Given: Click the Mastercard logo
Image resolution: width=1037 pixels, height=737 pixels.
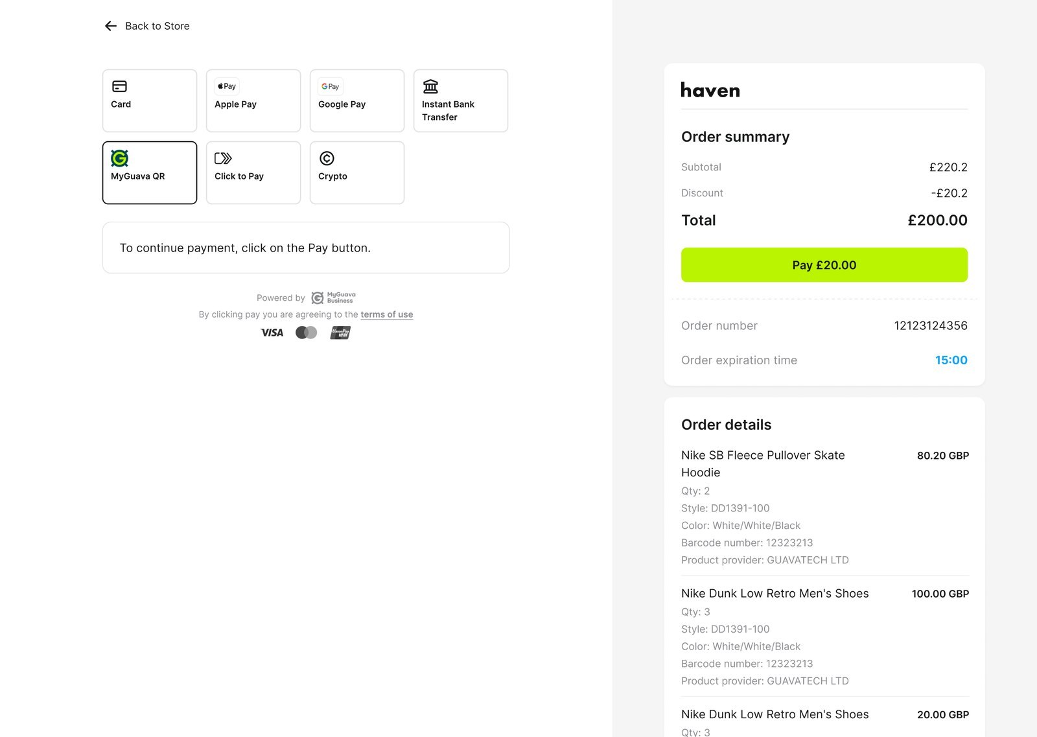Looking at the screenshot, I should click(x=306, y=333).
